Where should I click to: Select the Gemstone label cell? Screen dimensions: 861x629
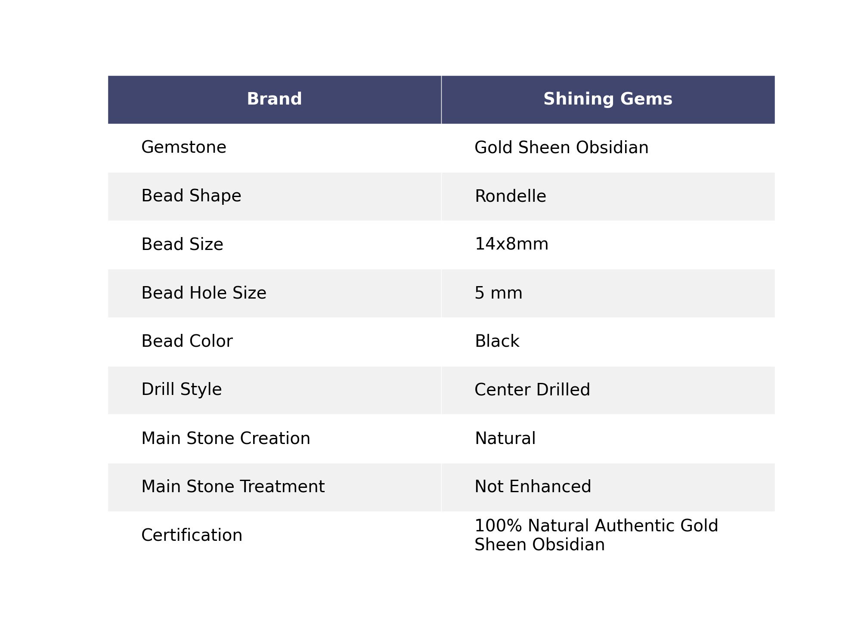pyautogui.click(x=274, y=148)
